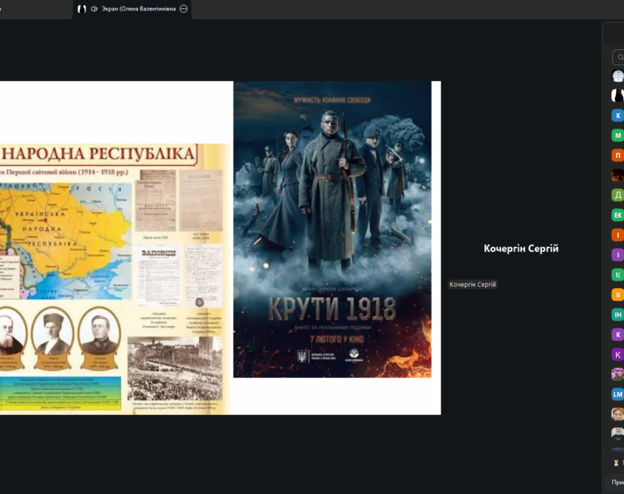Click the small Кочергін Сергій name tag
The width and height of the screenshot is (624, 494).
tap(473, 284)
